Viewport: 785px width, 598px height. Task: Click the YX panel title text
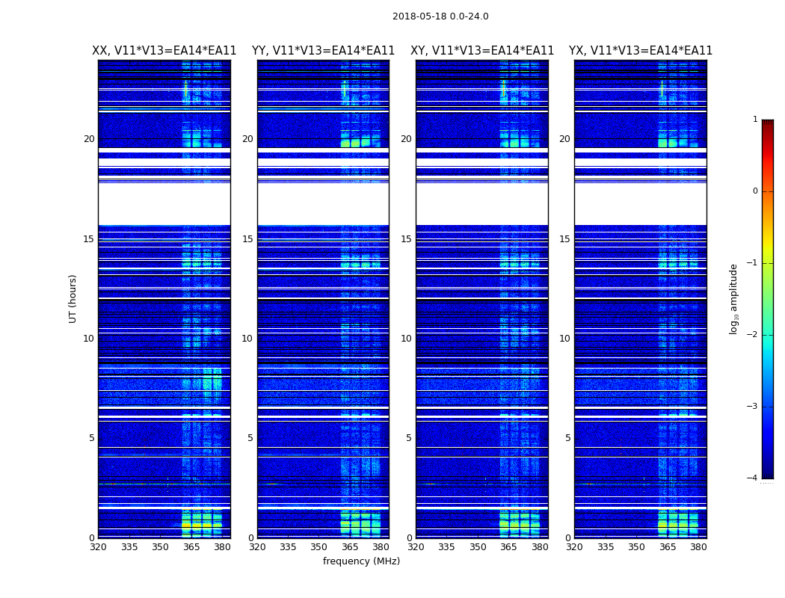click(641, 51)
